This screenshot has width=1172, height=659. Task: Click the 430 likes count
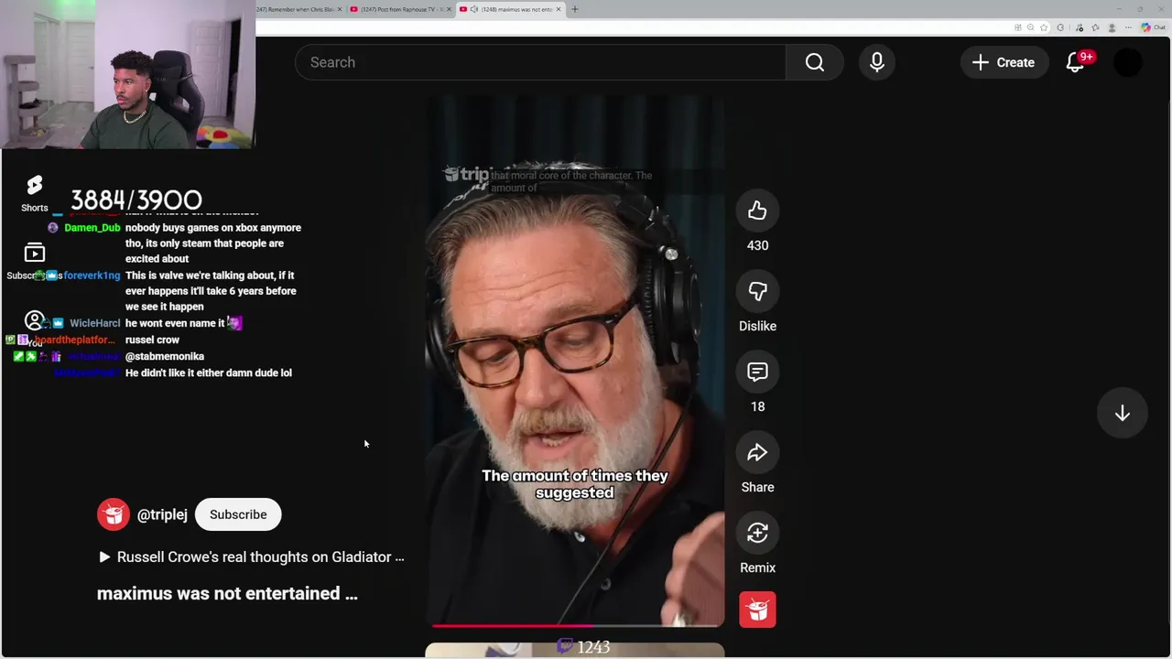[757, 245]
